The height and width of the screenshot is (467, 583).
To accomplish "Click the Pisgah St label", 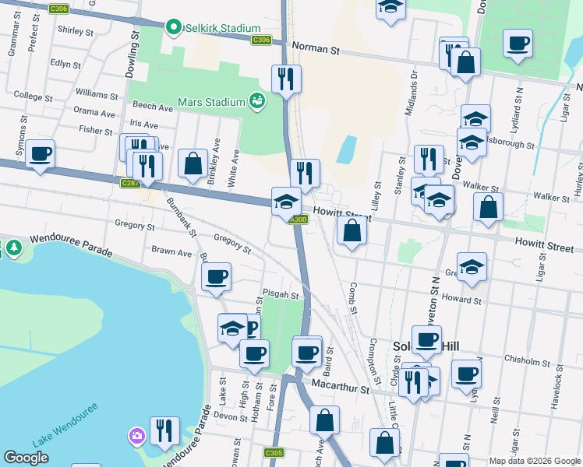I will [x=281, y=293].
